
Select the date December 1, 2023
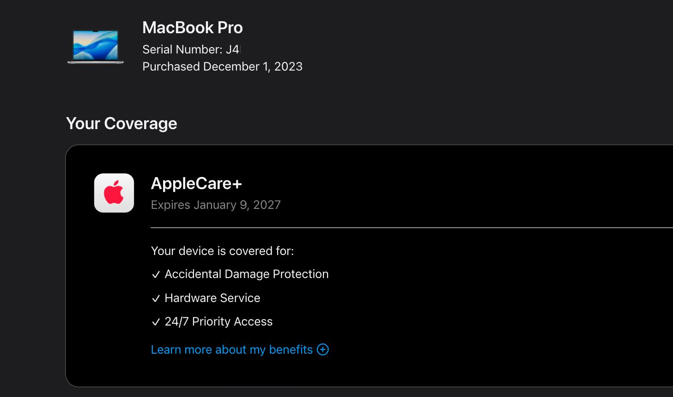(253, 66)
